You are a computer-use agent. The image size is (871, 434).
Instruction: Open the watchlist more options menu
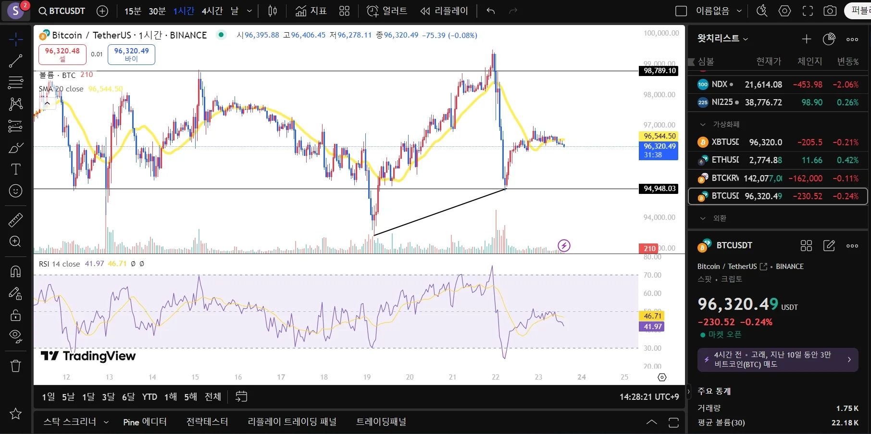click(852, 39)
